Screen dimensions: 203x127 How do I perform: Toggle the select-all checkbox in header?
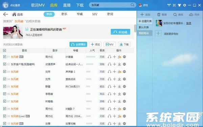4,50
